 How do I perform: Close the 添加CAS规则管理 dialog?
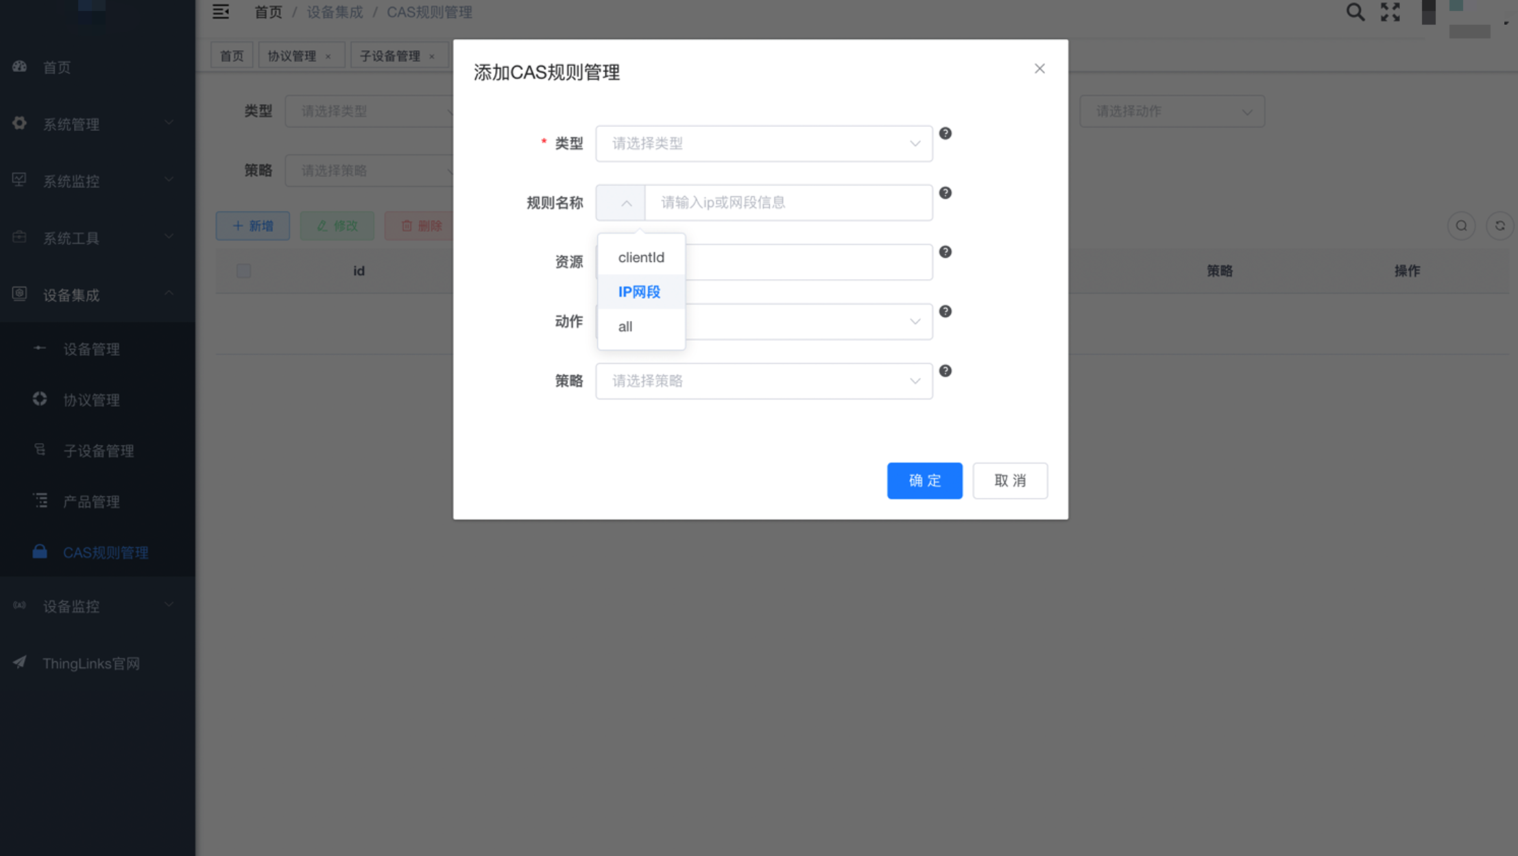pos(1039,69)
